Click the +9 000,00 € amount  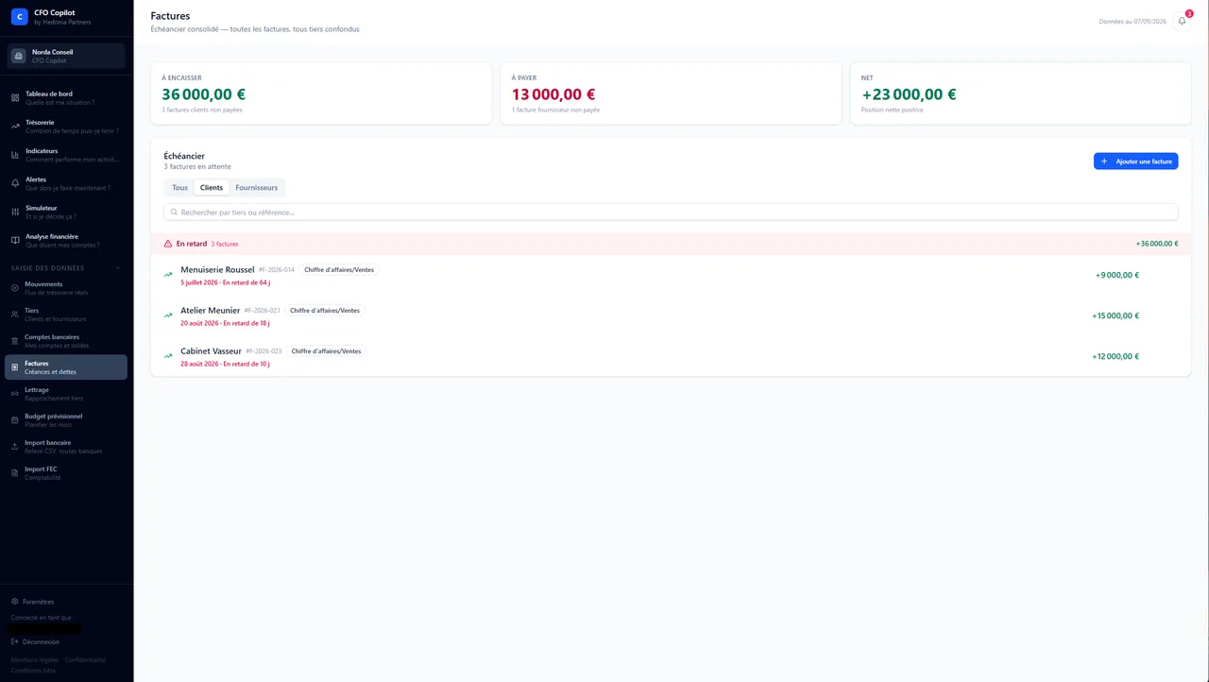click(1117, 276)
